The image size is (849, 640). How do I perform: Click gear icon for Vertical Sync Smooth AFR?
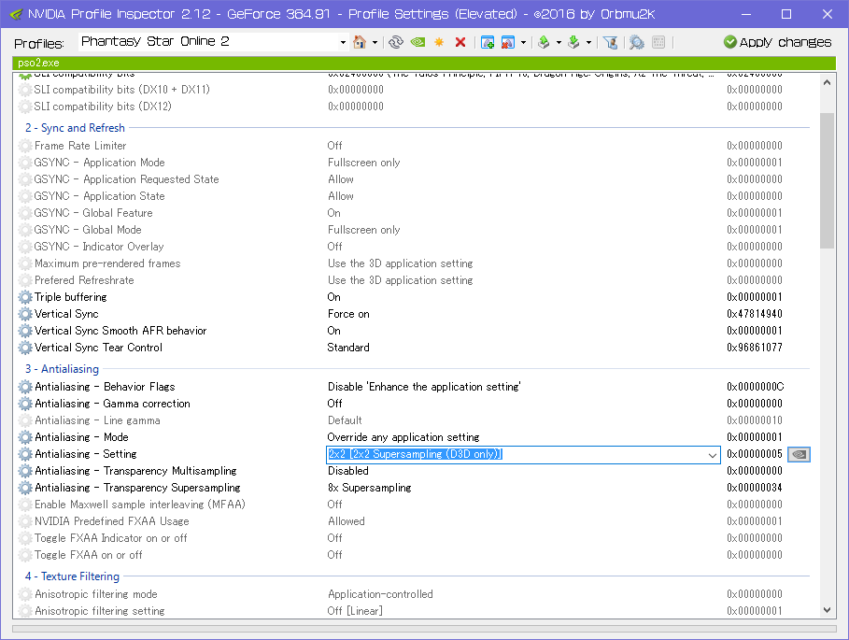(25, 331)
